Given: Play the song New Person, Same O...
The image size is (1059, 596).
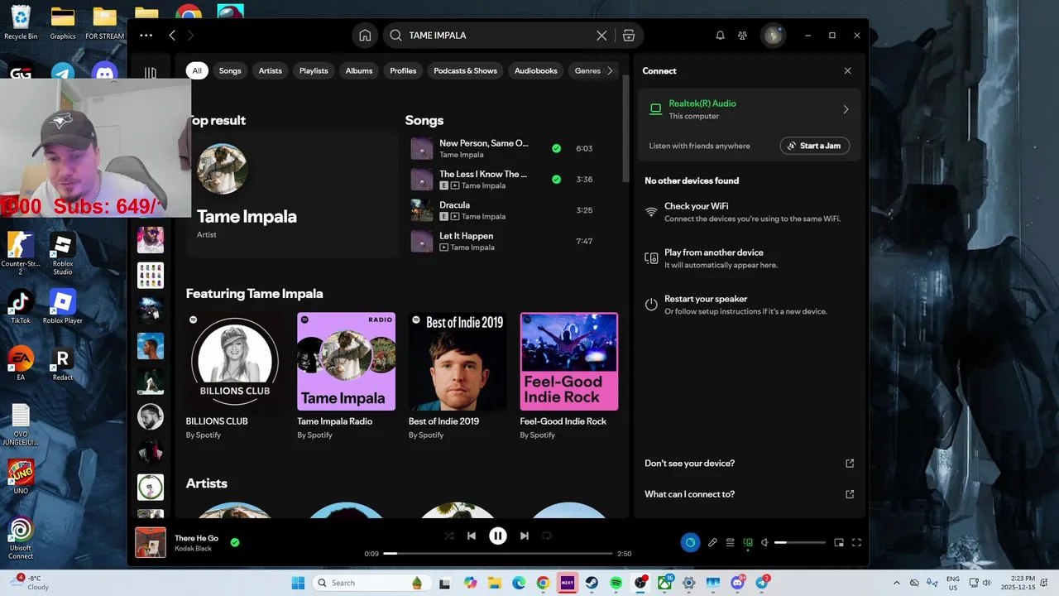Looking at the screenshot, I should (483, 143).
